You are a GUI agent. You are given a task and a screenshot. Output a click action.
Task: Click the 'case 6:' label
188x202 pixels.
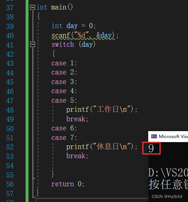click(x=64, y=128)
